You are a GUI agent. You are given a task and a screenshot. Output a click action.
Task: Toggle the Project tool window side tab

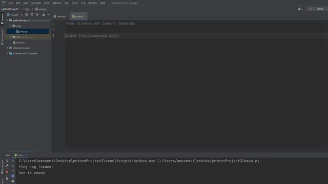2,19
